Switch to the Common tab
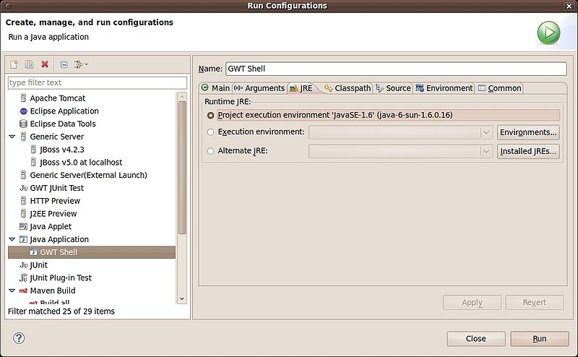The image size is (578, 357). coord(499,88)
